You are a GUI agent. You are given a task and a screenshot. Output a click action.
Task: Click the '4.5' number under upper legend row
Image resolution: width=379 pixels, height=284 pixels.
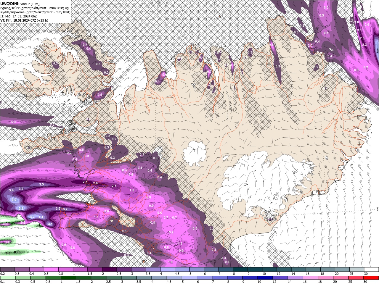point(177,274)
